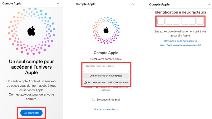The width and height of the screenshot is (212, 119).
Task: Select "Compte Apple" header title above the sign-in form
Action: pos(85,4)
